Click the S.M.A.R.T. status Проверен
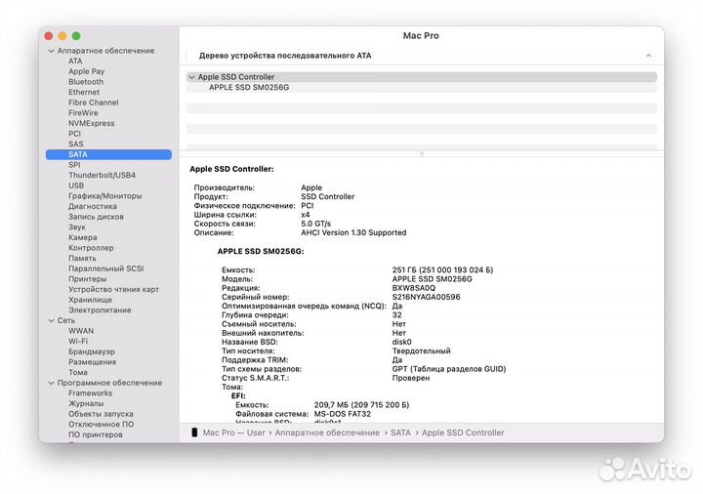Viewport: 703px width, 494px height. [411, 378]
